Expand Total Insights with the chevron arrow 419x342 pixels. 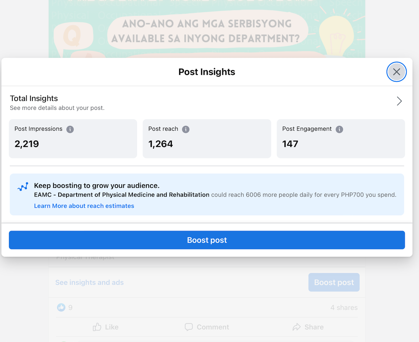point(399,101)
